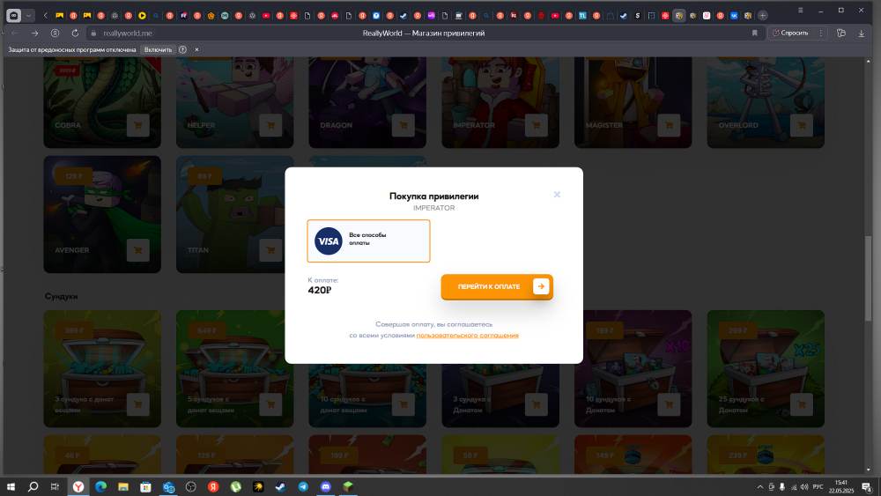Switch to the VK browser tab
Screen dimensions: 881x496
pos(734,16)
